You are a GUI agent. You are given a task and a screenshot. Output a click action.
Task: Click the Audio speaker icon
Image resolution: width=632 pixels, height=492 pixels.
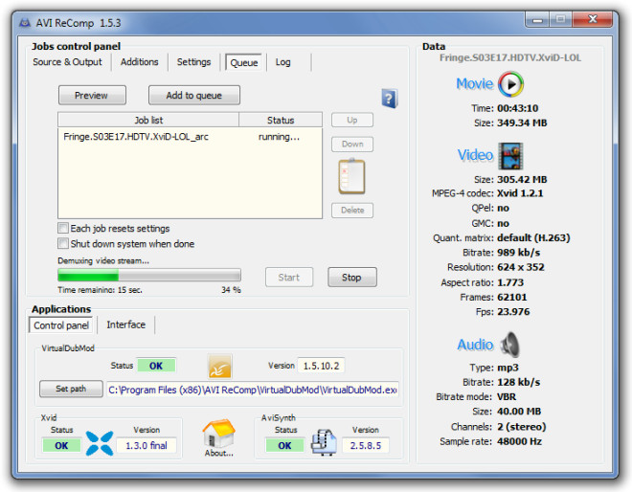tap(510, 345)
